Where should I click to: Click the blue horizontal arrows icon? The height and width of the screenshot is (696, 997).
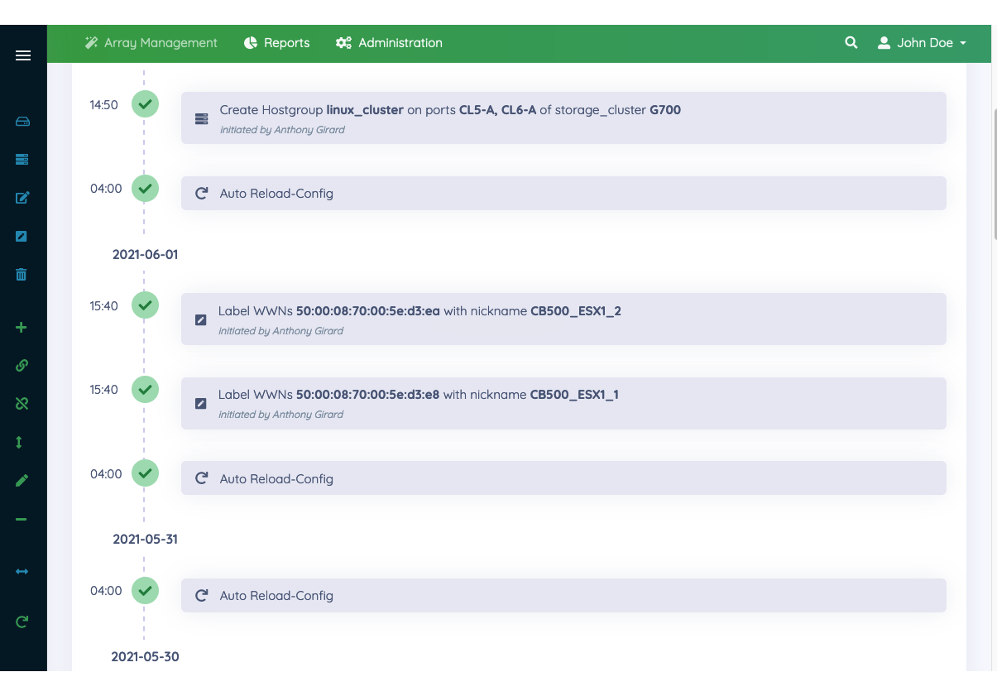click(22, 571)
